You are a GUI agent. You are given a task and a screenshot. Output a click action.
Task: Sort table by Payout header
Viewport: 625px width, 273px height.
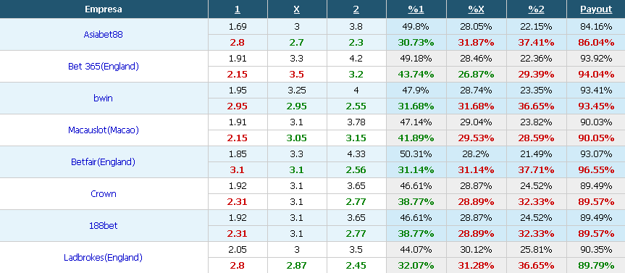596,9
